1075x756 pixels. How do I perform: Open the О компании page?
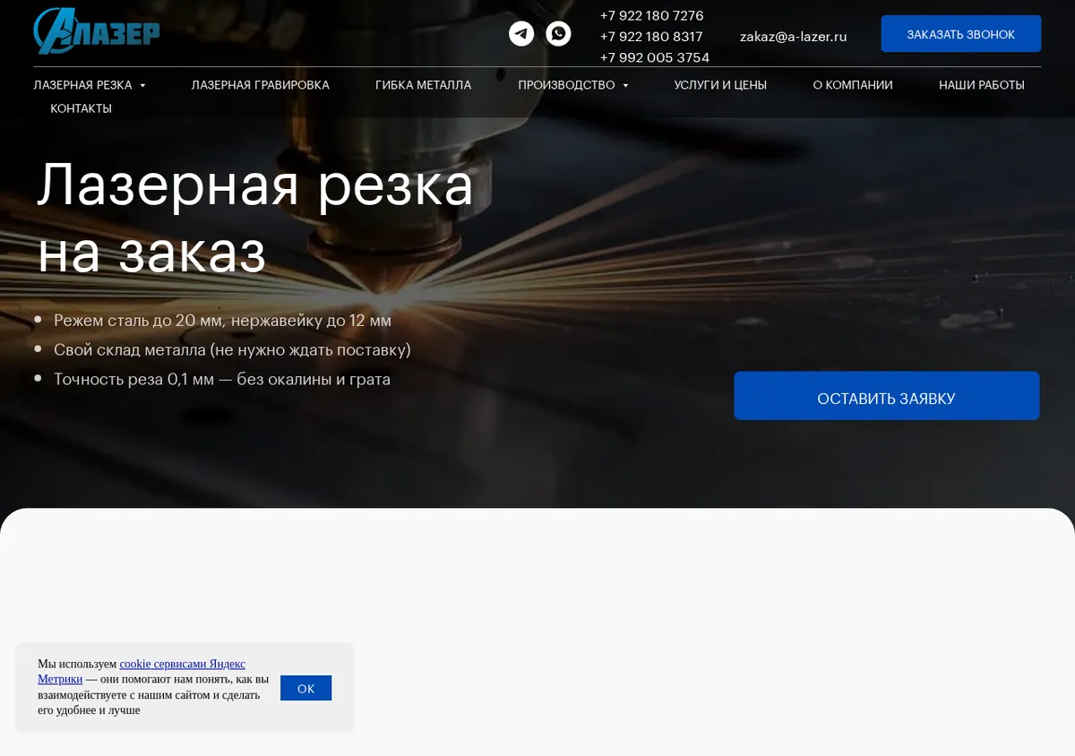(853, 85)
